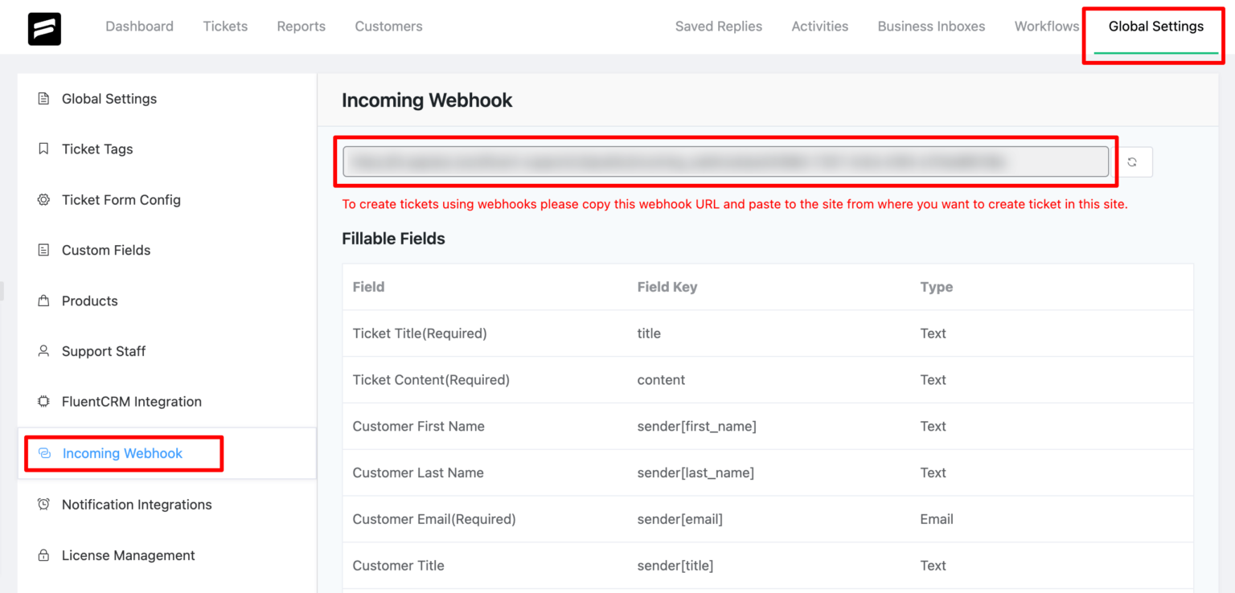
Task: Click the Fluent Support logo
Action: [44, 28]
